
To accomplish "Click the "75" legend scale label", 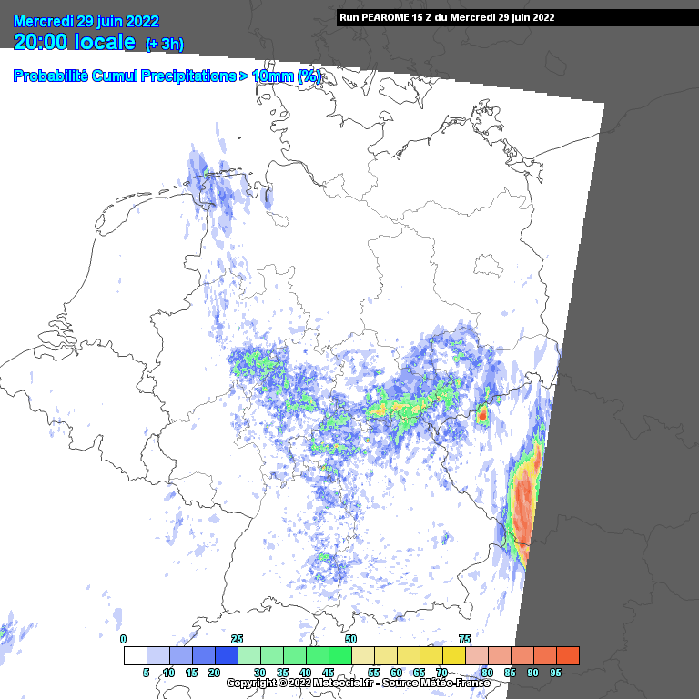I will 464,639.
